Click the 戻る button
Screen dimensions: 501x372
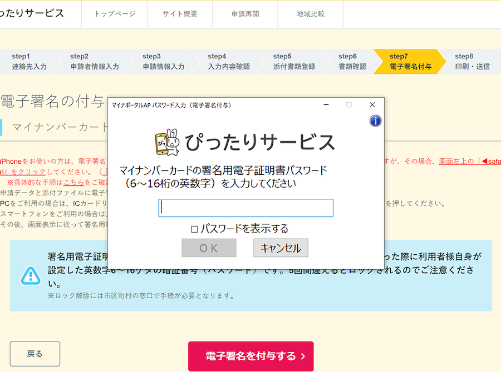(35, 354)
